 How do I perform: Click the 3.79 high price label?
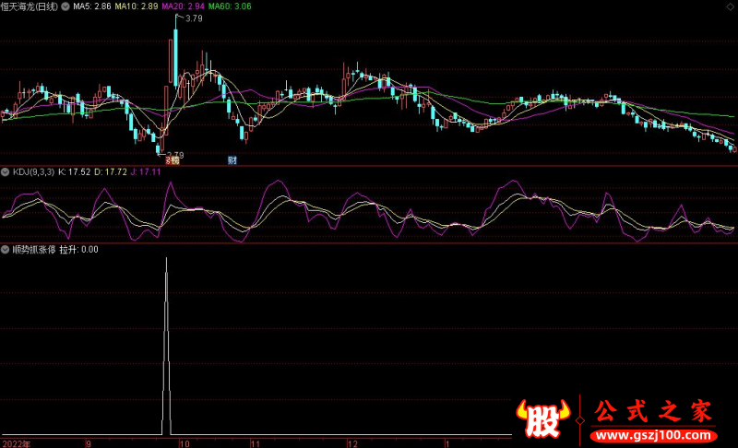194,18
